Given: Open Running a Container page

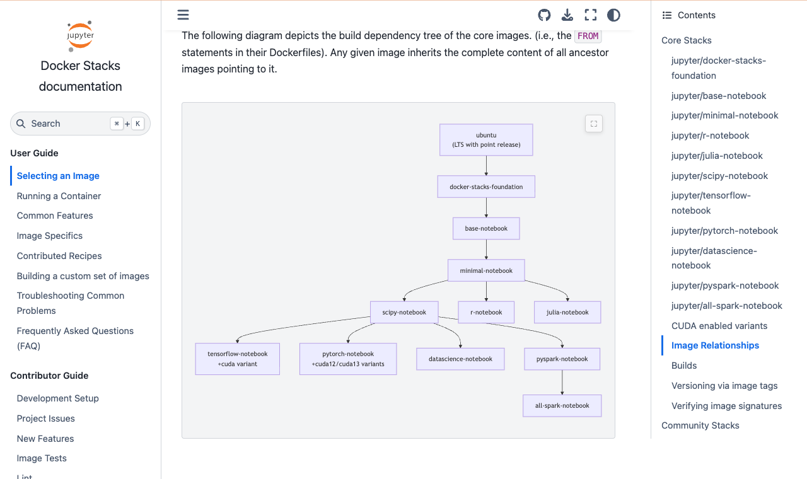Looking at the screenshot, I should point(59,196).
